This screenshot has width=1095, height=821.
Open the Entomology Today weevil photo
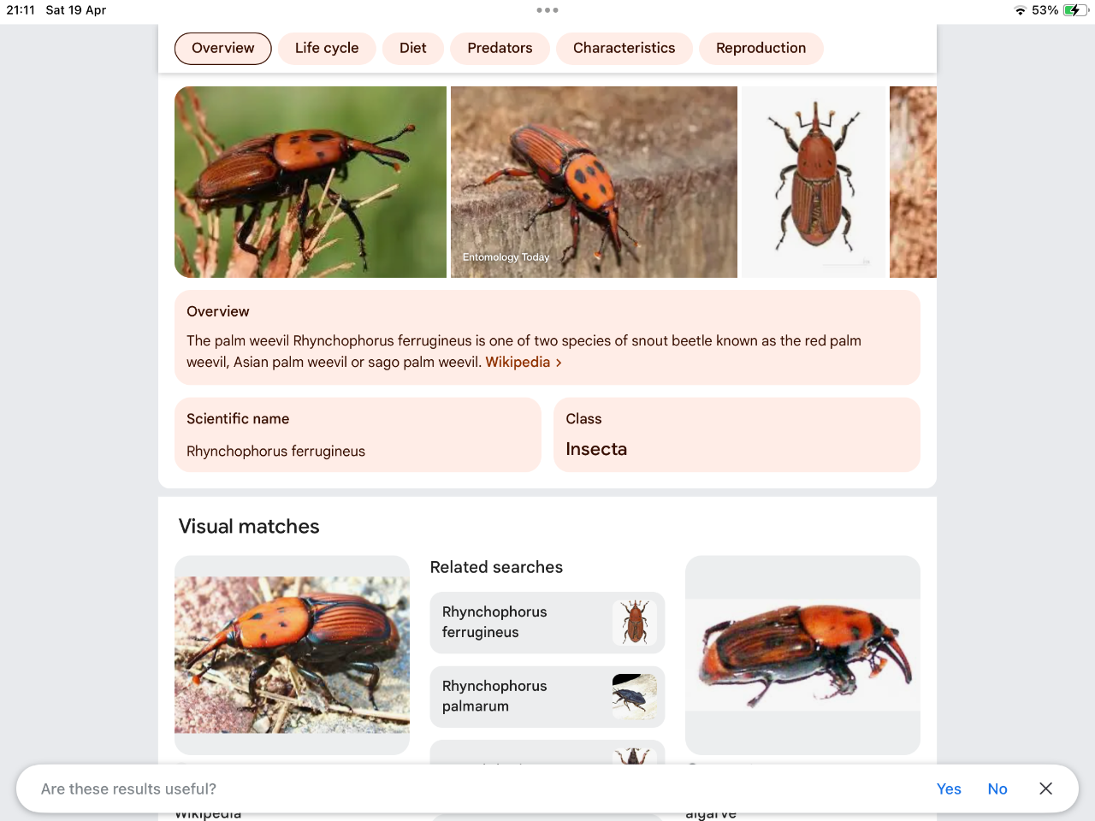594,182
